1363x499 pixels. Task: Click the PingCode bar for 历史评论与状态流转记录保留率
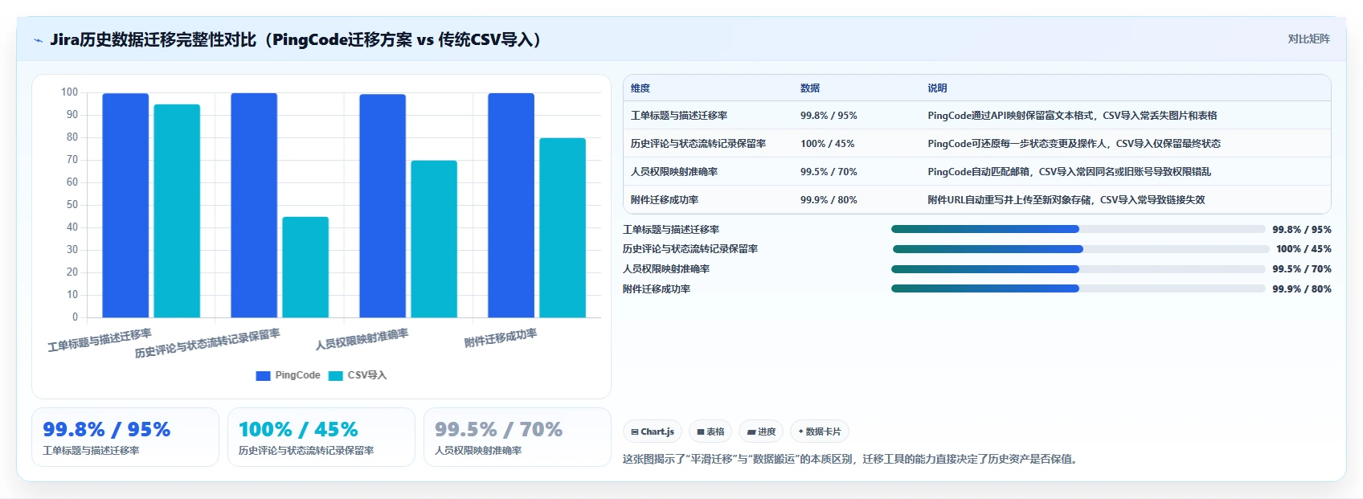[x=254, y=205]
